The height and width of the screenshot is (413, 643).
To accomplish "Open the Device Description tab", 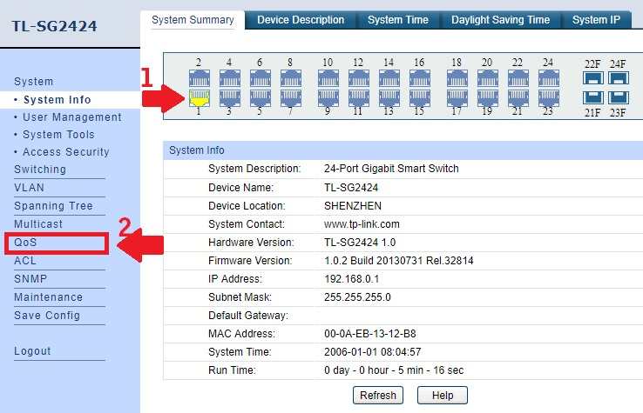I will tap(301, 20).
